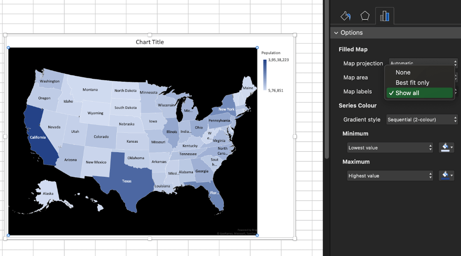The width and height of the screenshot is (461, 256).
Task: Open the Minimum Lowest value dropdown
Action: (x=390, y=148)
